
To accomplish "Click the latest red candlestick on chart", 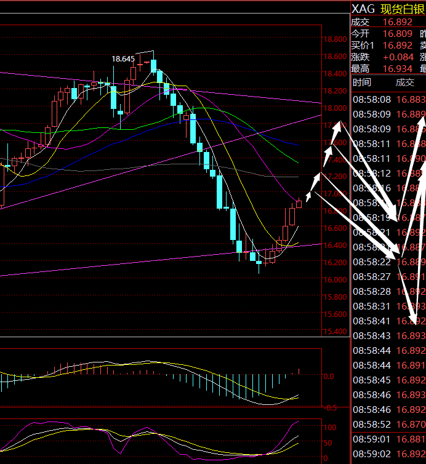I will coord(299,204).
